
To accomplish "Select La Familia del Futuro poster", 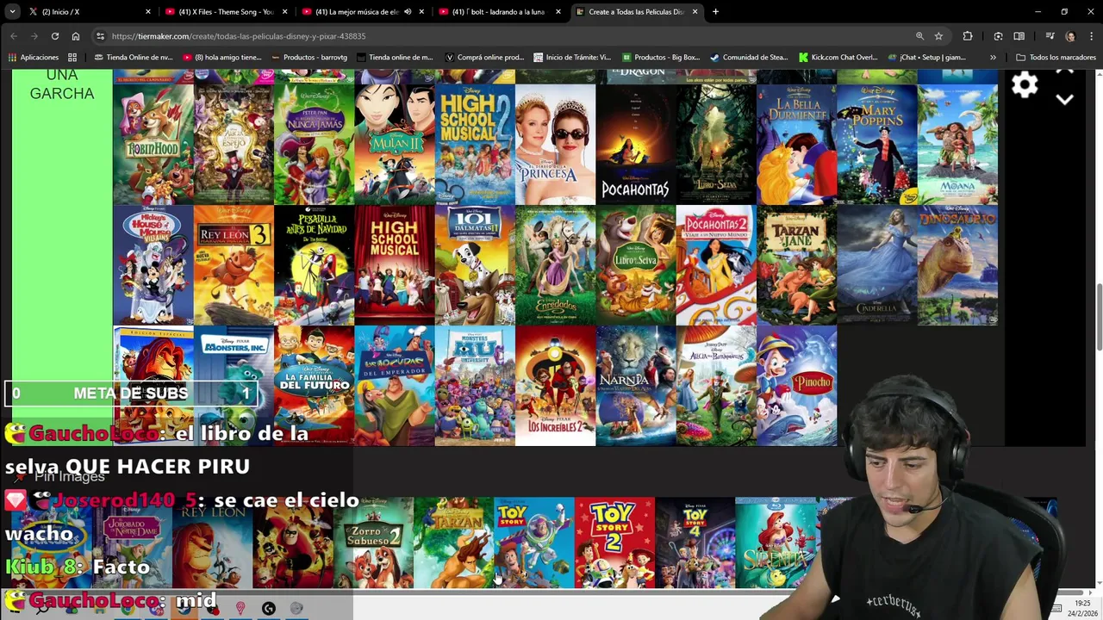I will click(x=314, y=386).
